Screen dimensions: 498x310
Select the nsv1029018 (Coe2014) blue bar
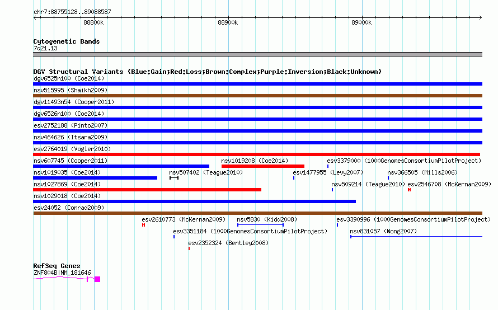(x=194, y=201)
